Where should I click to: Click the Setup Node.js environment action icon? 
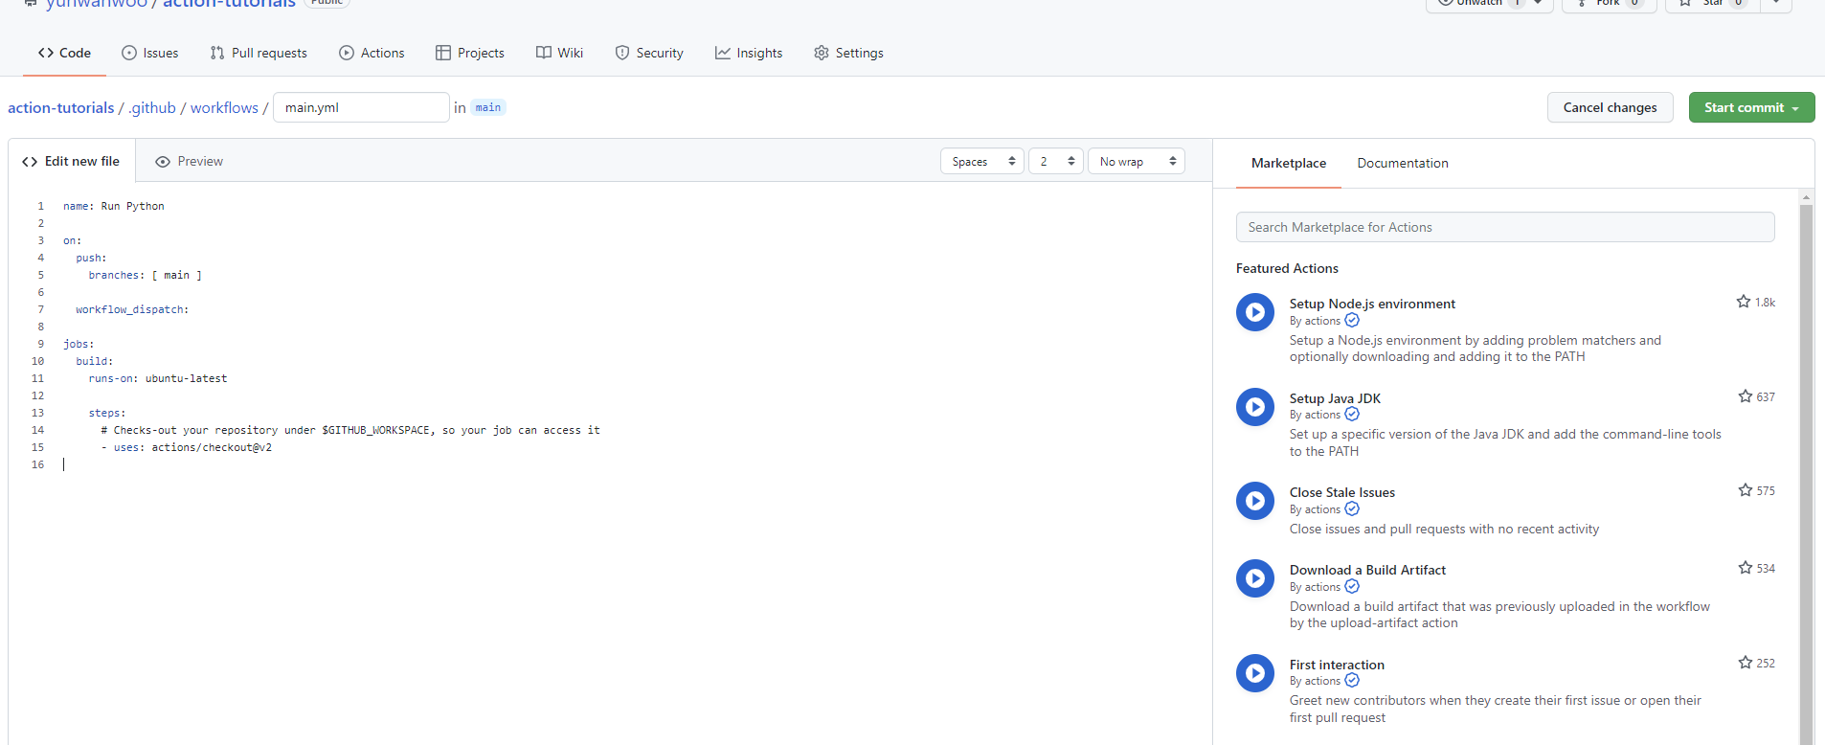1255,312
